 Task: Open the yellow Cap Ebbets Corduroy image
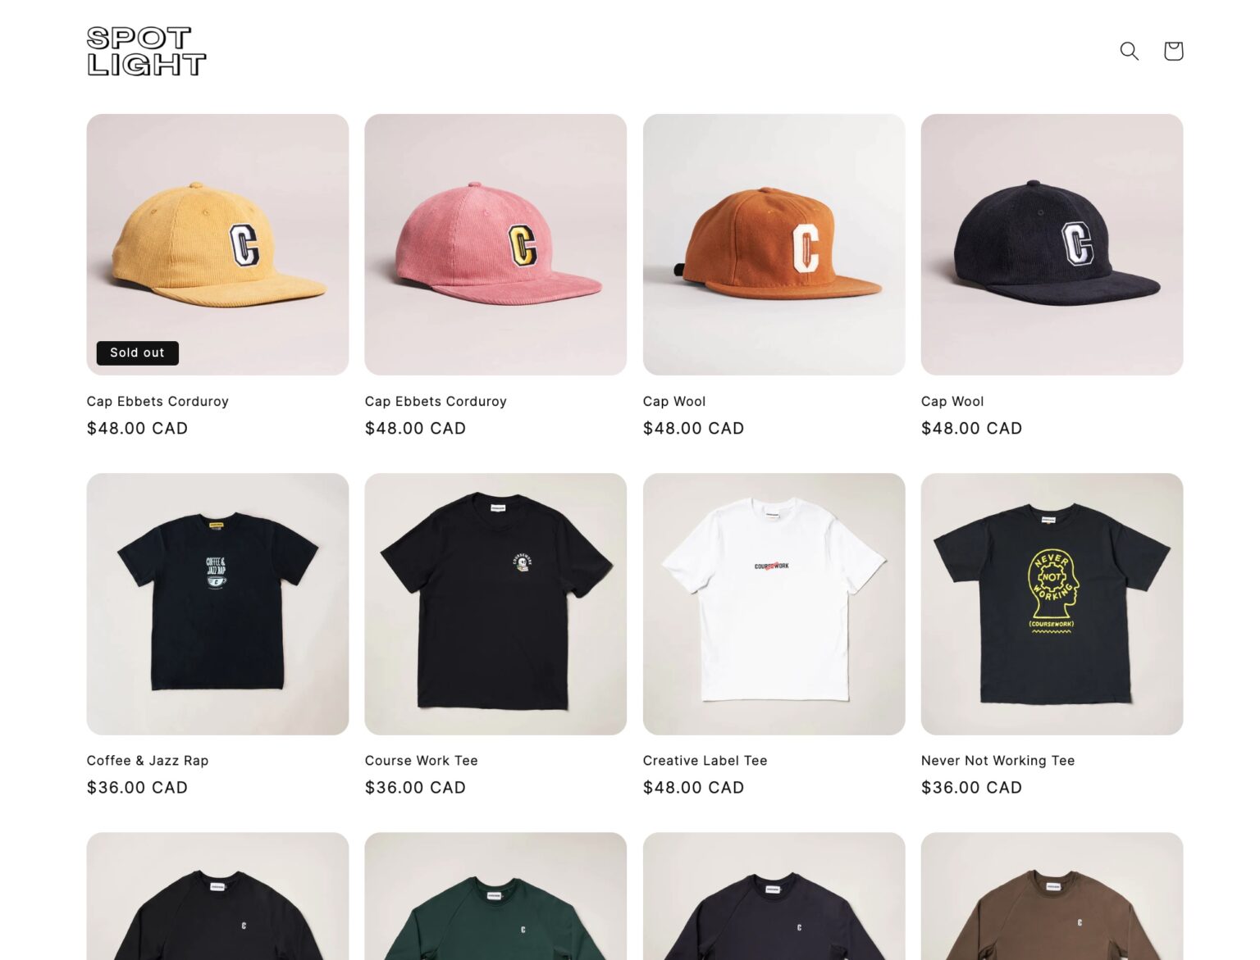(x=217, y=244)
